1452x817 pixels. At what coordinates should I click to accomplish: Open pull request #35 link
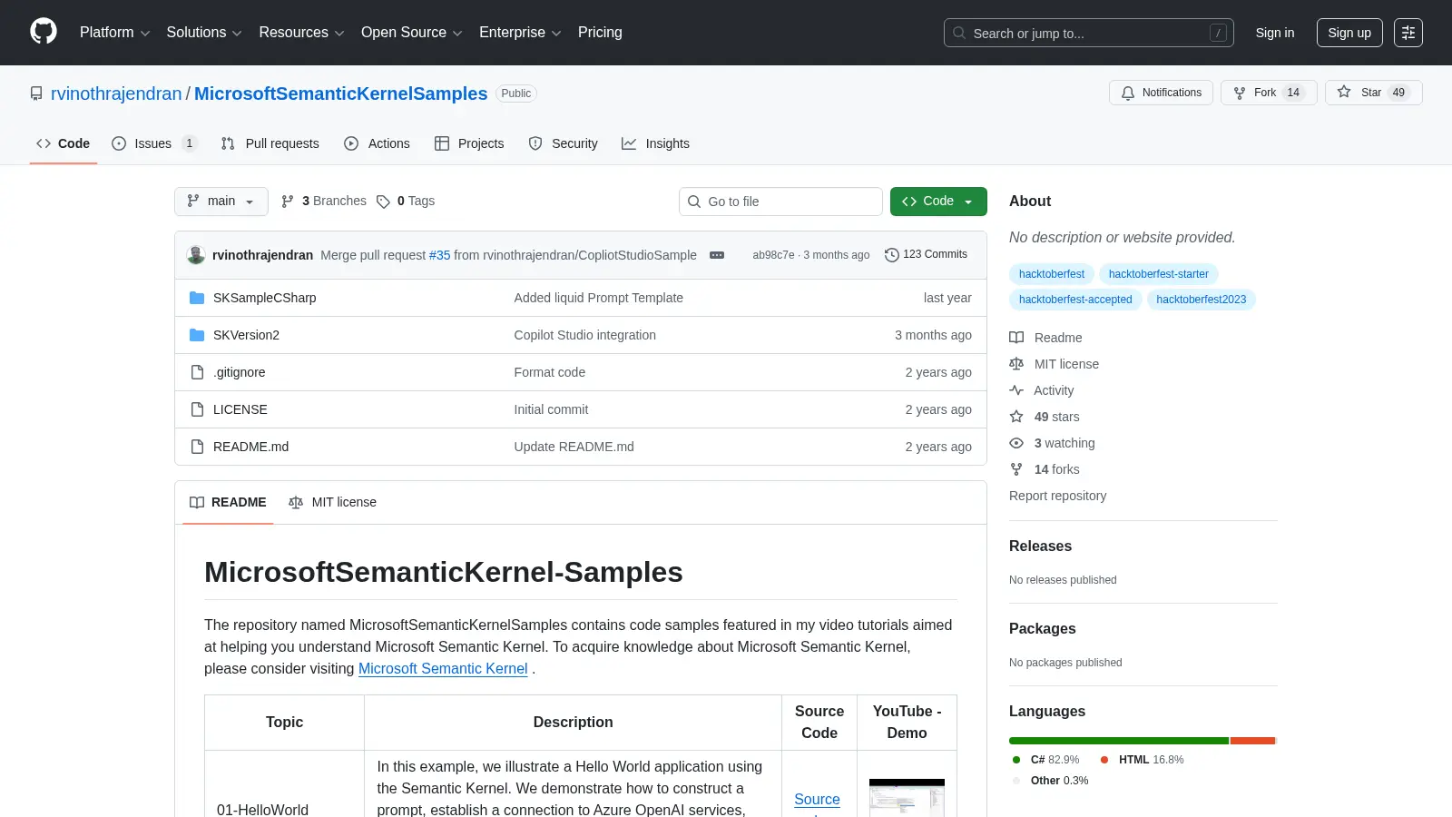click(x=439, y=255)
